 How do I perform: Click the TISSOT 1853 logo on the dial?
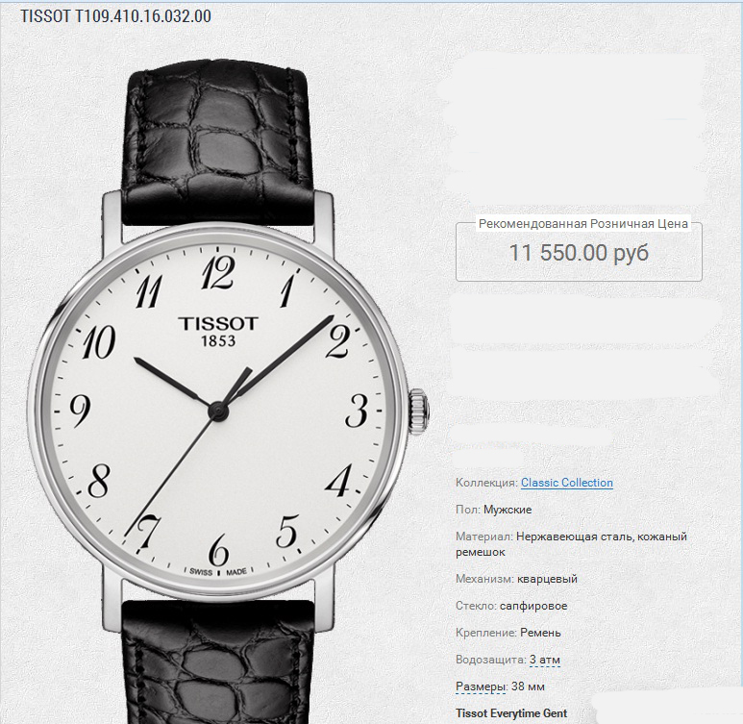pyautogui.click(x=218, y=332)
